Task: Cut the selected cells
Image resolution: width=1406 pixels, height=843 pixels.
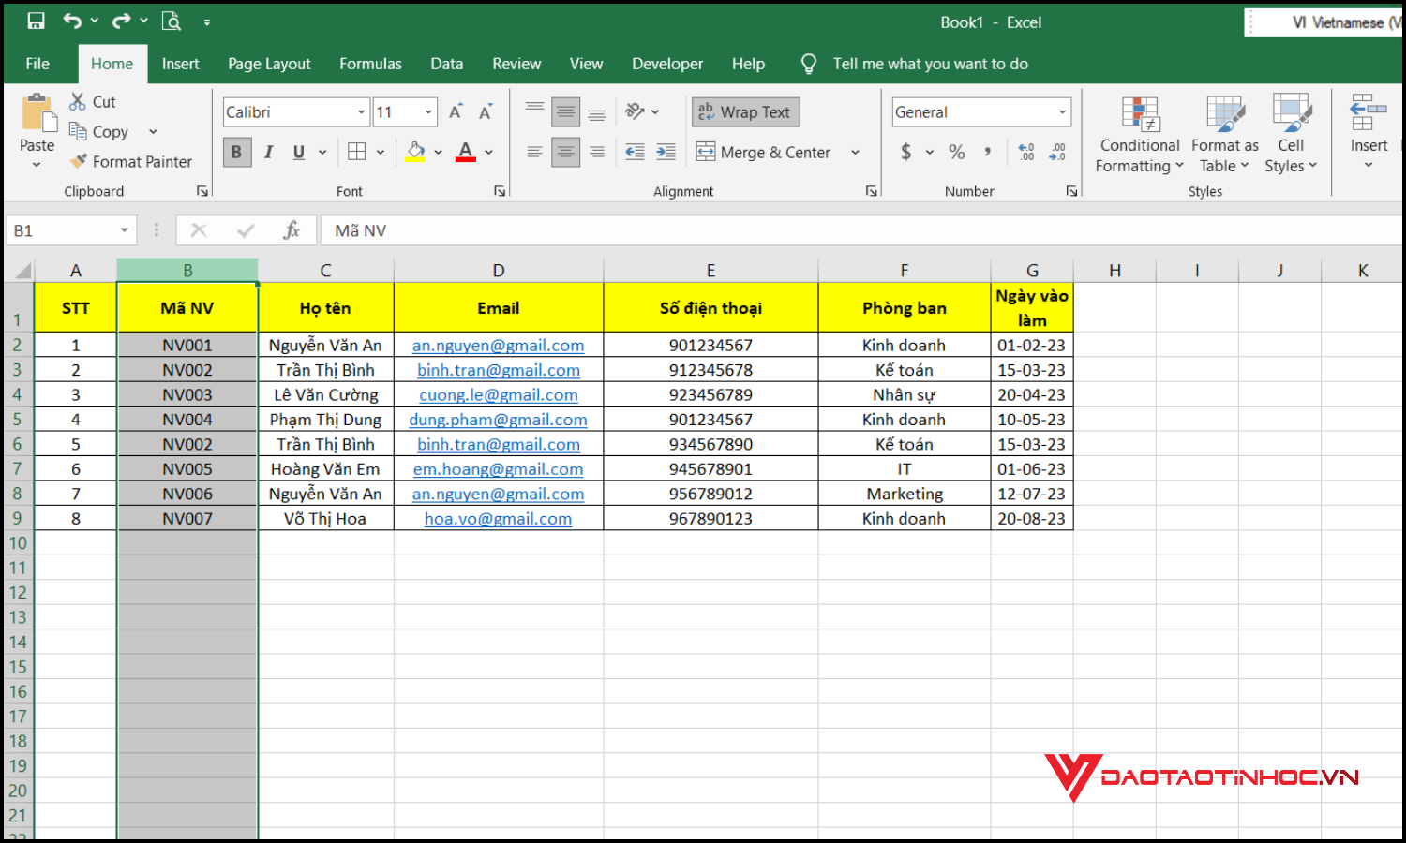Action: click(x=93, y=101)
